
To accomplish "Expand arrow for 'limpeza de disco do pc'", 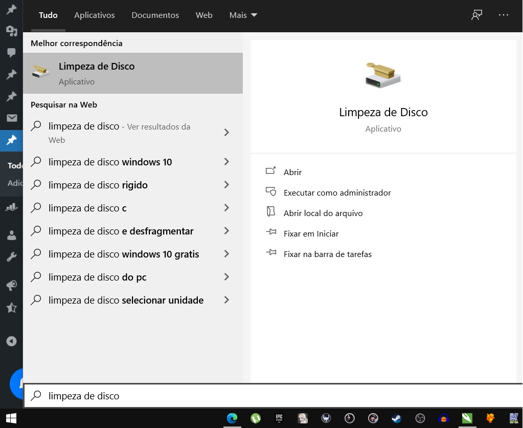I will pyautogui.click(x=226, y=277).
